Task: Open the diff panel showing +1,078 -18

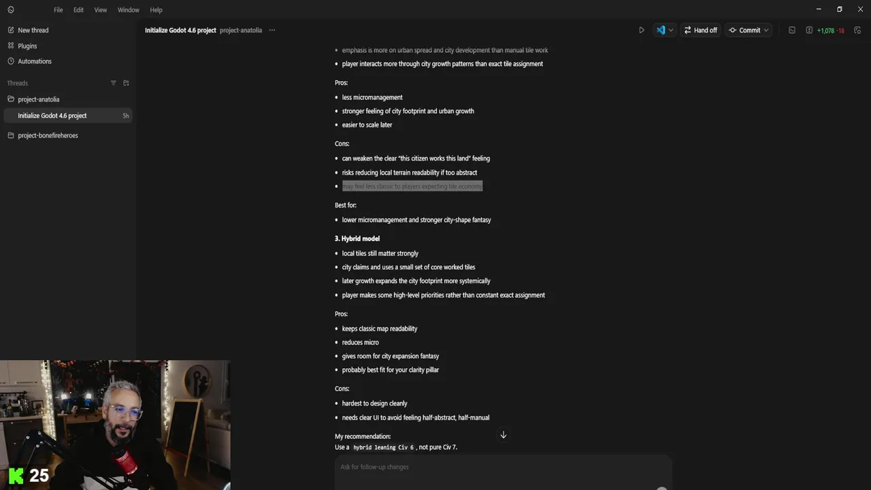Action: [825, 30]
